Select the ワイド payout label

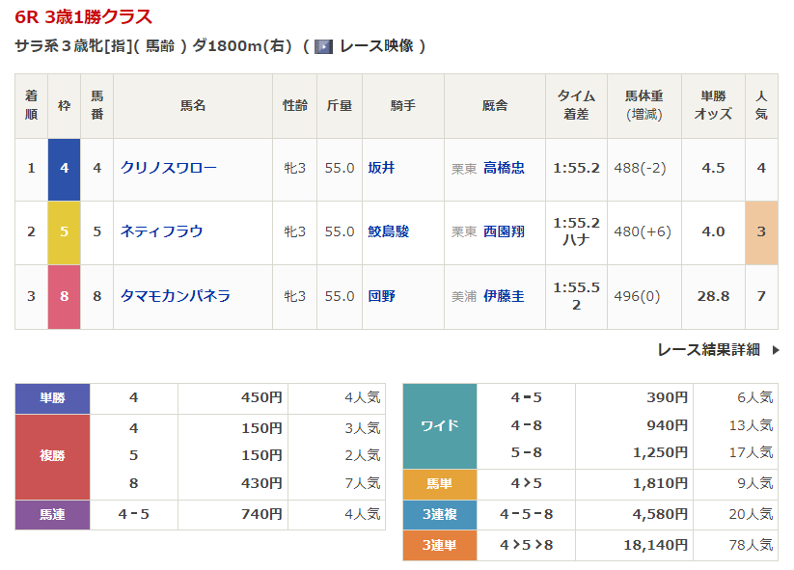coord(439,425)
